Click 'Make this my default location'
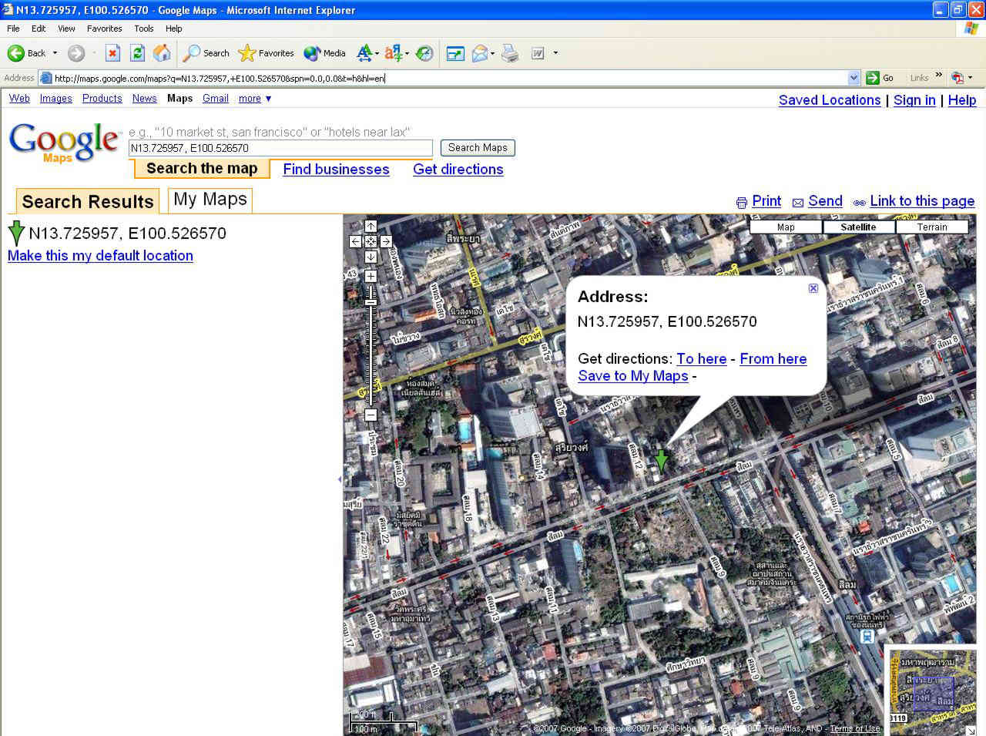The width and height of the screenshot is (986, 736). pyautogui.click(x=100, y=256)
